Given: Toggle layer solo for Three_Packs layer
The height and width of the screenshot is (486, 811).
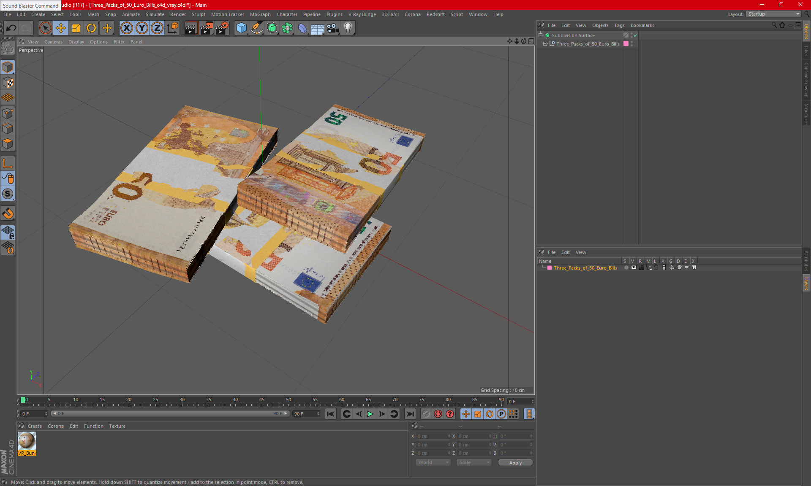Looking at the screenshot, I should [x=626, y=267].
